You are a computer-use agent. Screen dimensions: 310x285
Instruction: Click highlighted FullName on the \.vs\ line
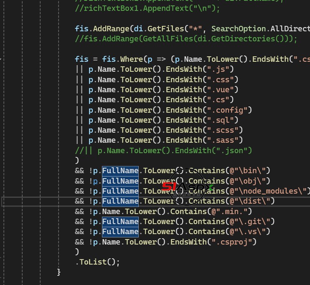(120, 232)
